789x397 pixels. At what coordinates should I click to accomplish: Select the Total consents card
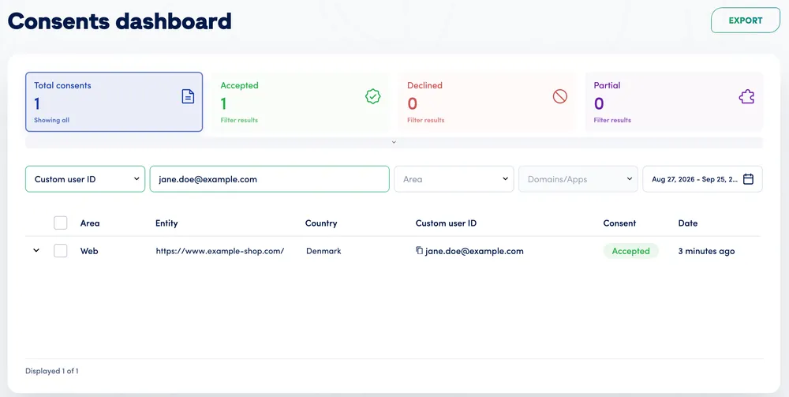[114, 102]
